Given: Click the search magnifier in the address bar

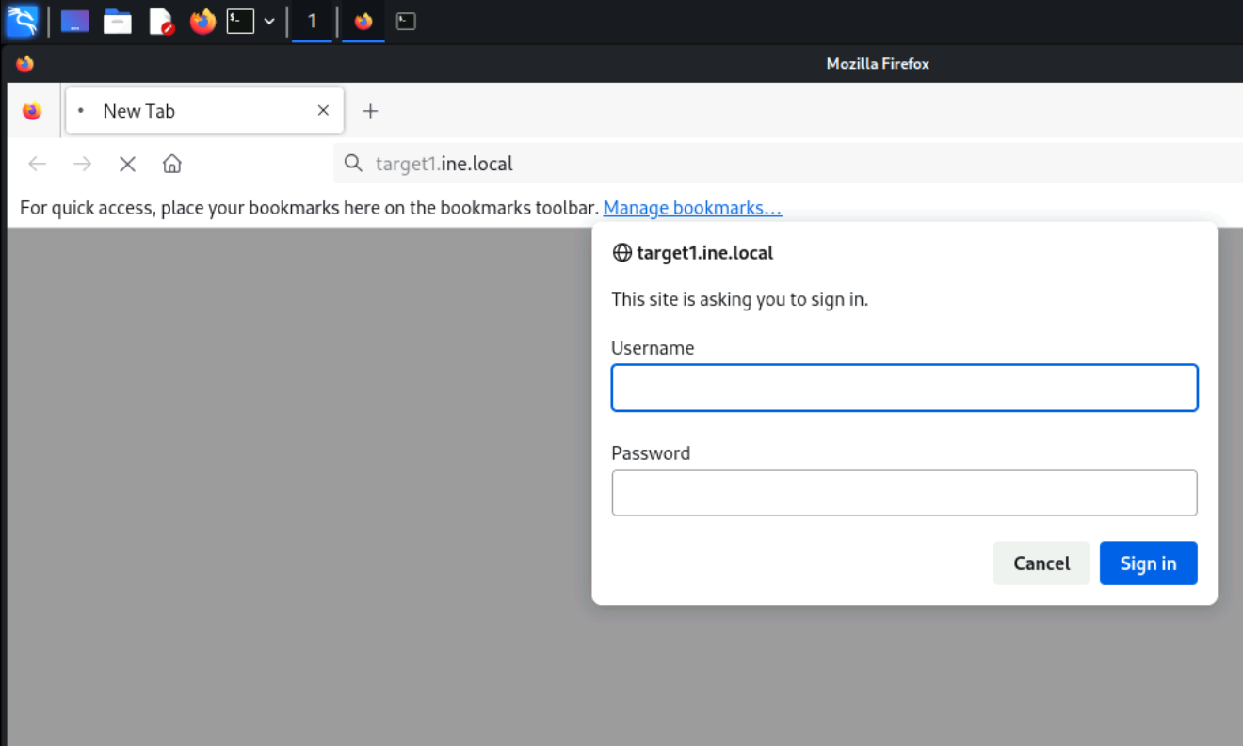Looking at the screenshot, I should [353, 163].
